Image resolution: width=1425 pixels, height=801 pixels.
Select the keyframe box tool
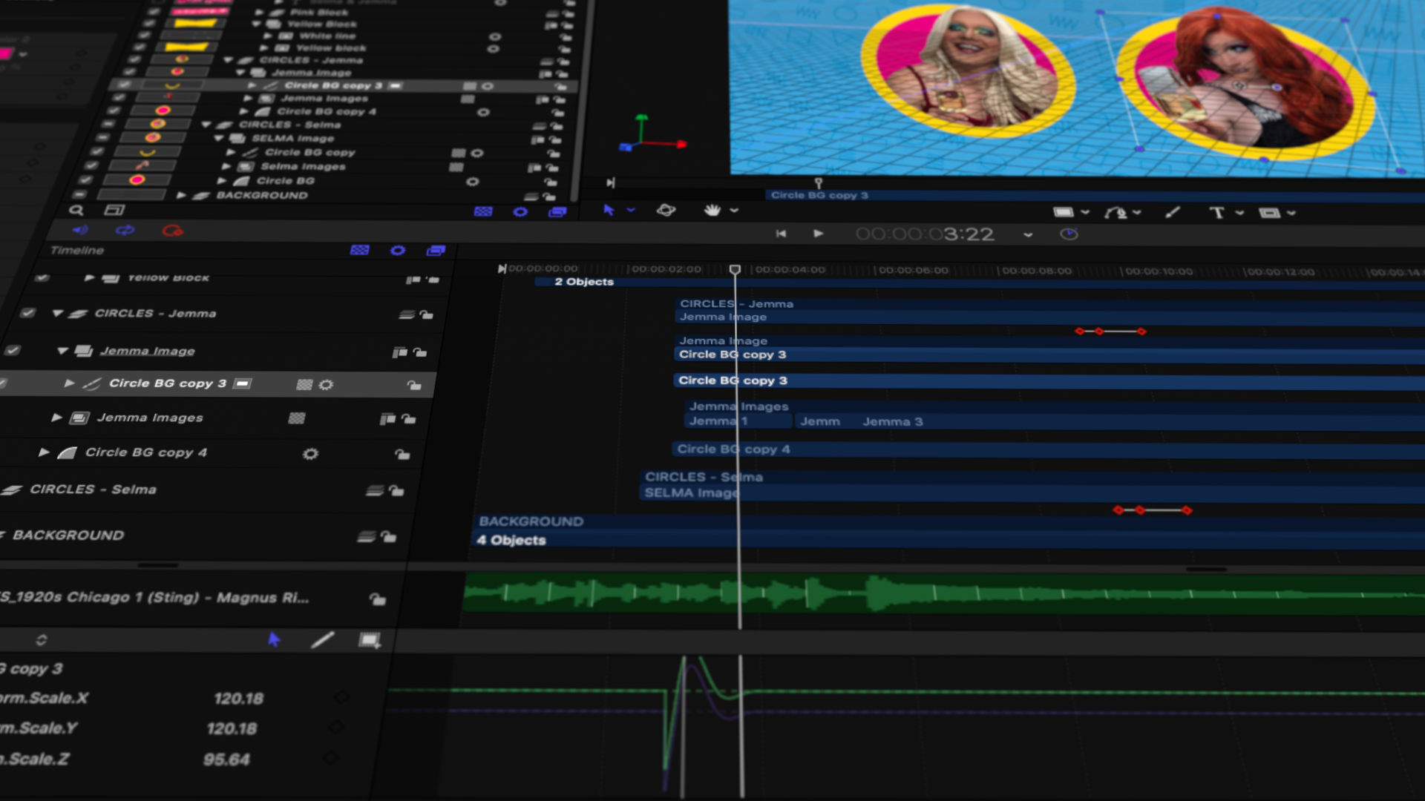click(369, 640)
